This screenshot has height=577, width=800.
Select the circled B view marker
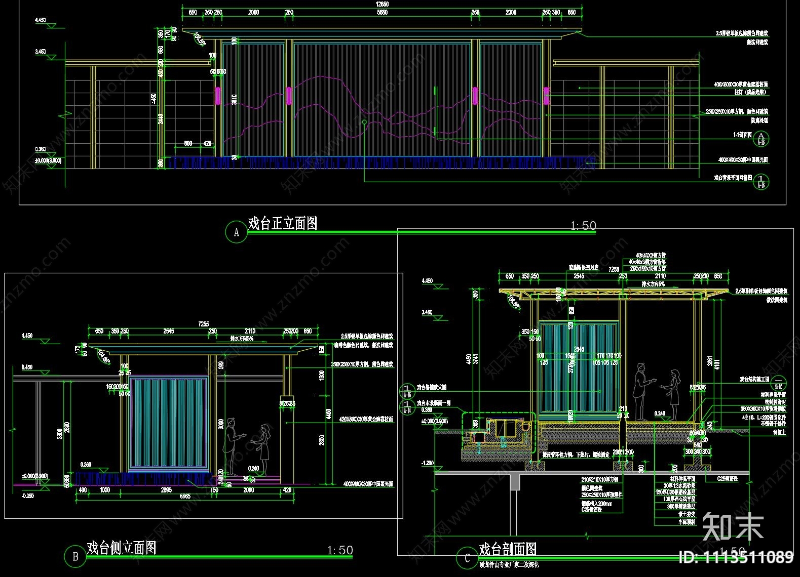[75, 556]
